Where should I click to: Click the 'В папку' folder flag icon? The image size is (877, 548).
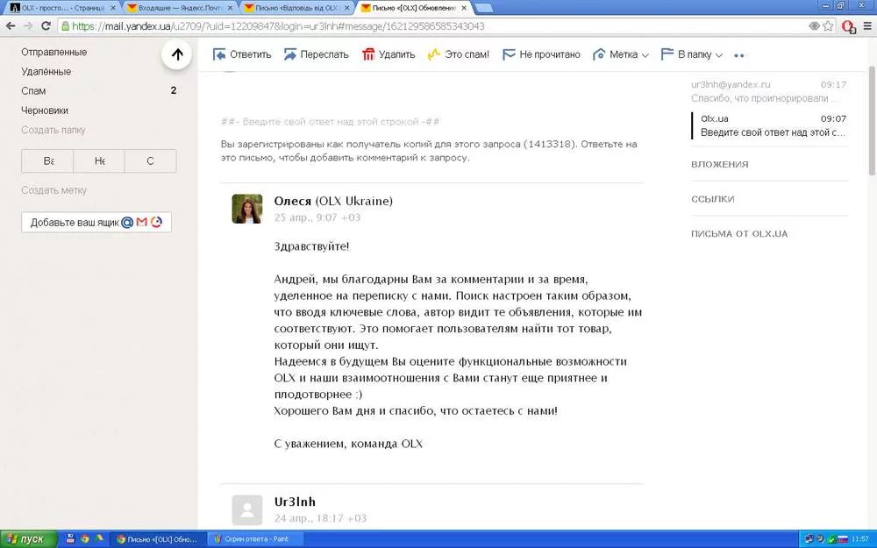[x=667, y=53]
